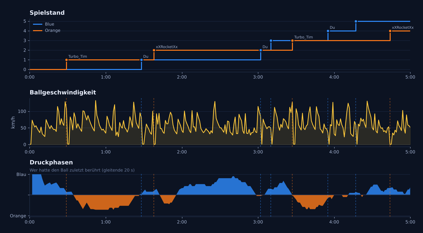
Task: Click the '3' tick on the Spielstand score axis
Action: (x=25, y=41)
